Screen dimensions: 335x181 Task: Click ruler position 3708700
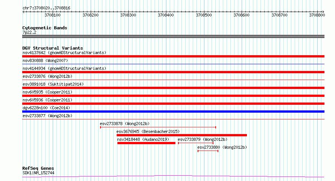[279, 15]
